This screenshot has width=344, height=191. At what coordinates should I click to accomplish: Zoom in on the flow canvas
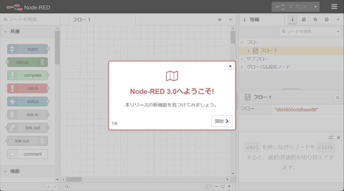[x=229, y=186]
